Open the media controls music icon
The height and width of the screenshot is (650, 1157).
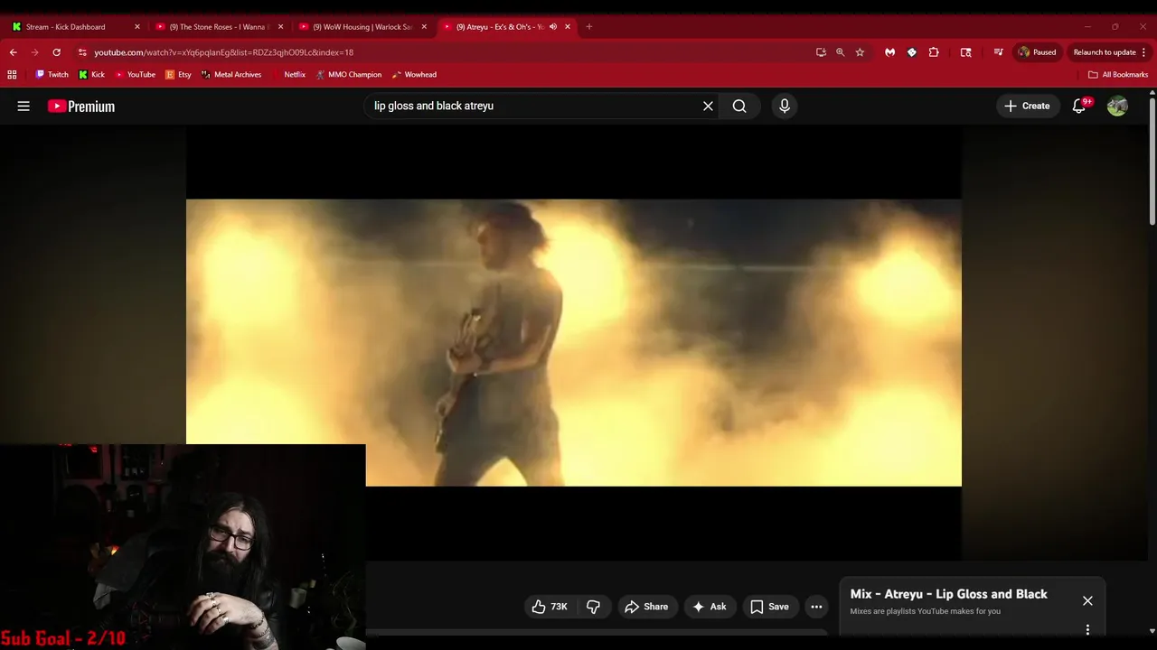click(998, 52)
